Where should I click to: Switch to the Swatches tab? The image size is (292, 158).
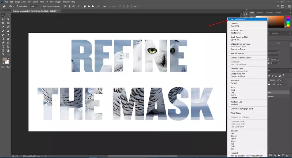(260, 13)
